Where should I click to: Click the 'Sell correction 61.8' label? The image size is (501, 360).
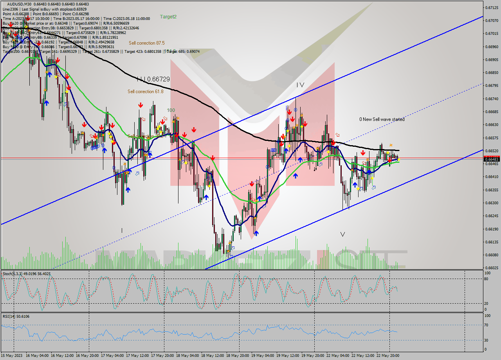pyautogui.click(x=146, y=92)
